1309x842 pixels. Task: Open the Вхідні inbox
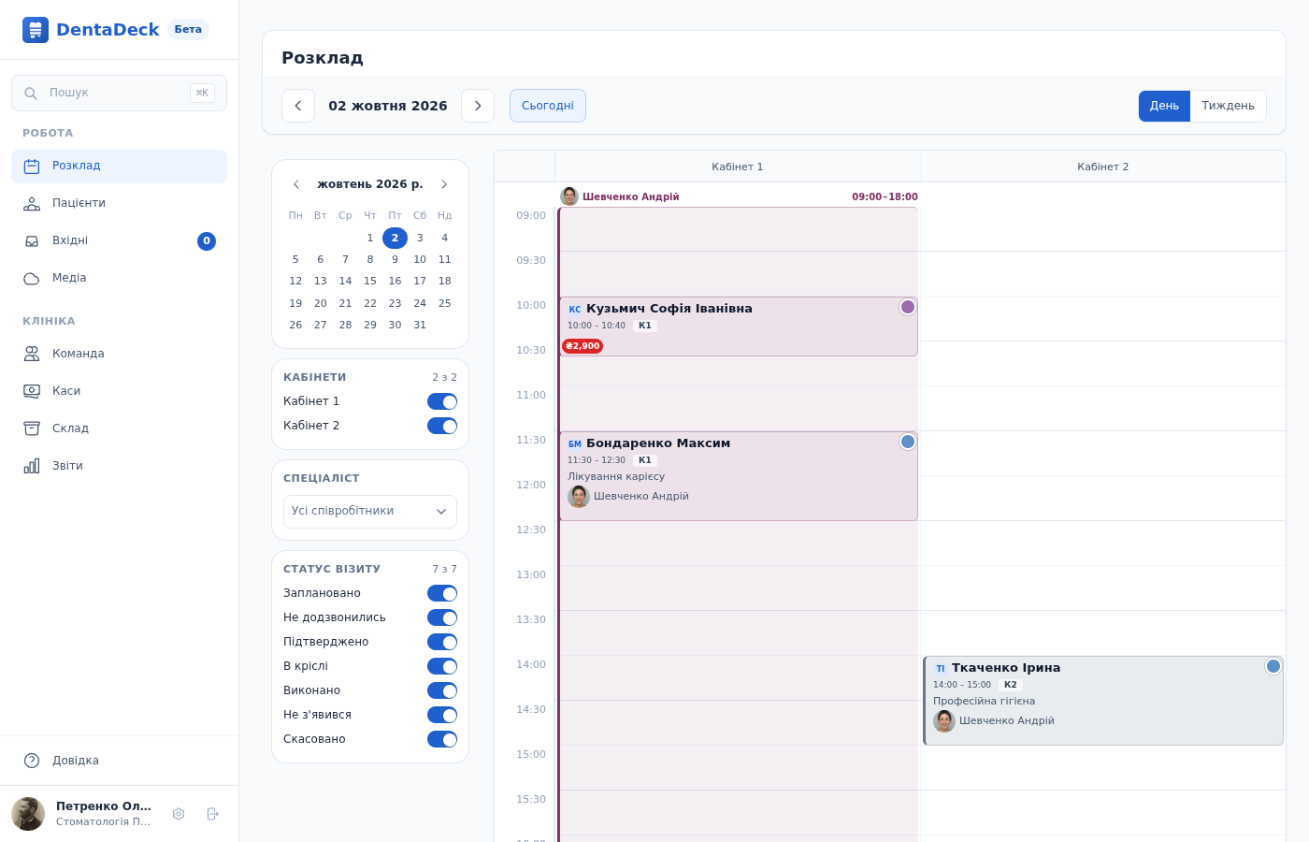[119, 241]
